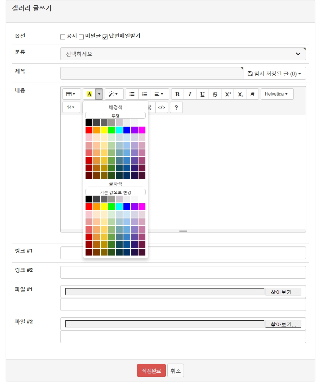Click the eraser clear-formatting icon
Image resolution: width=321 pixels, height=389 pixels.
(252, 94)
